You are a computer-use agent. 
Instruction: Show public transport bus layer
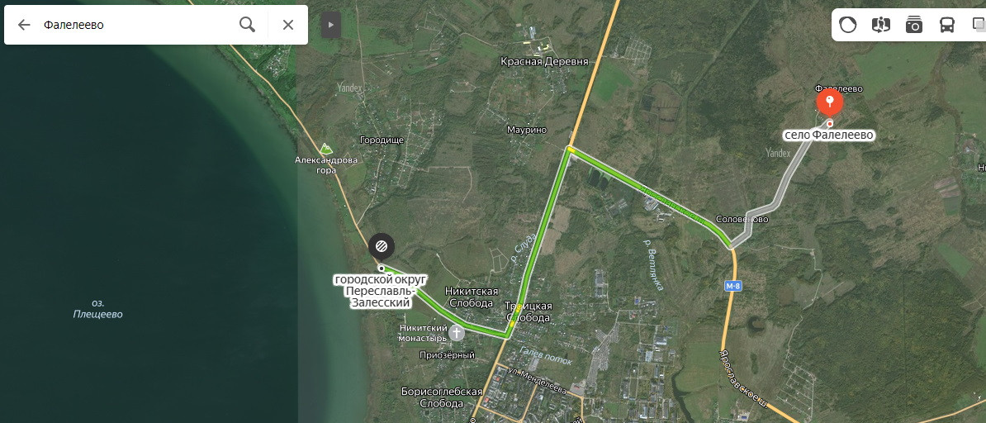coord(947,25)
